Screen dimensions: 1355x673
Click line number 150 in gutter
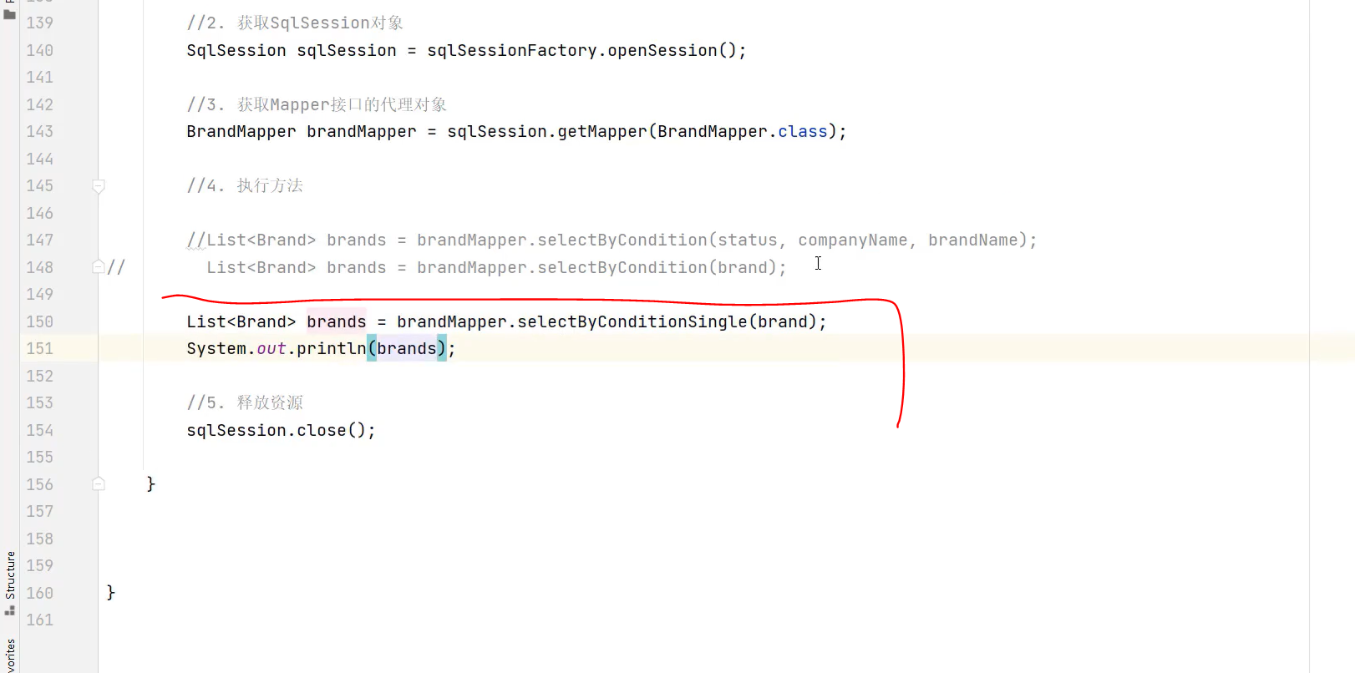[x=39, y=321]
